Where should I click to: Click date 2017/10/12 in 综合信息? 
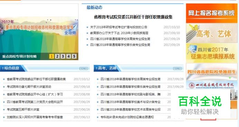pyautogui.click(x=82, y=79)
